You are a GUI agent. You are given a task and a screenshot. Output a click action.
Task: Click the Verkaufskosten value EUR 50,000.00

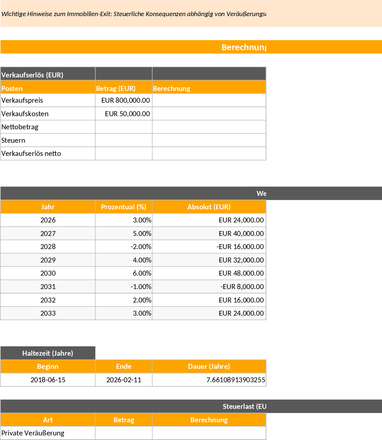click(123, 114)
